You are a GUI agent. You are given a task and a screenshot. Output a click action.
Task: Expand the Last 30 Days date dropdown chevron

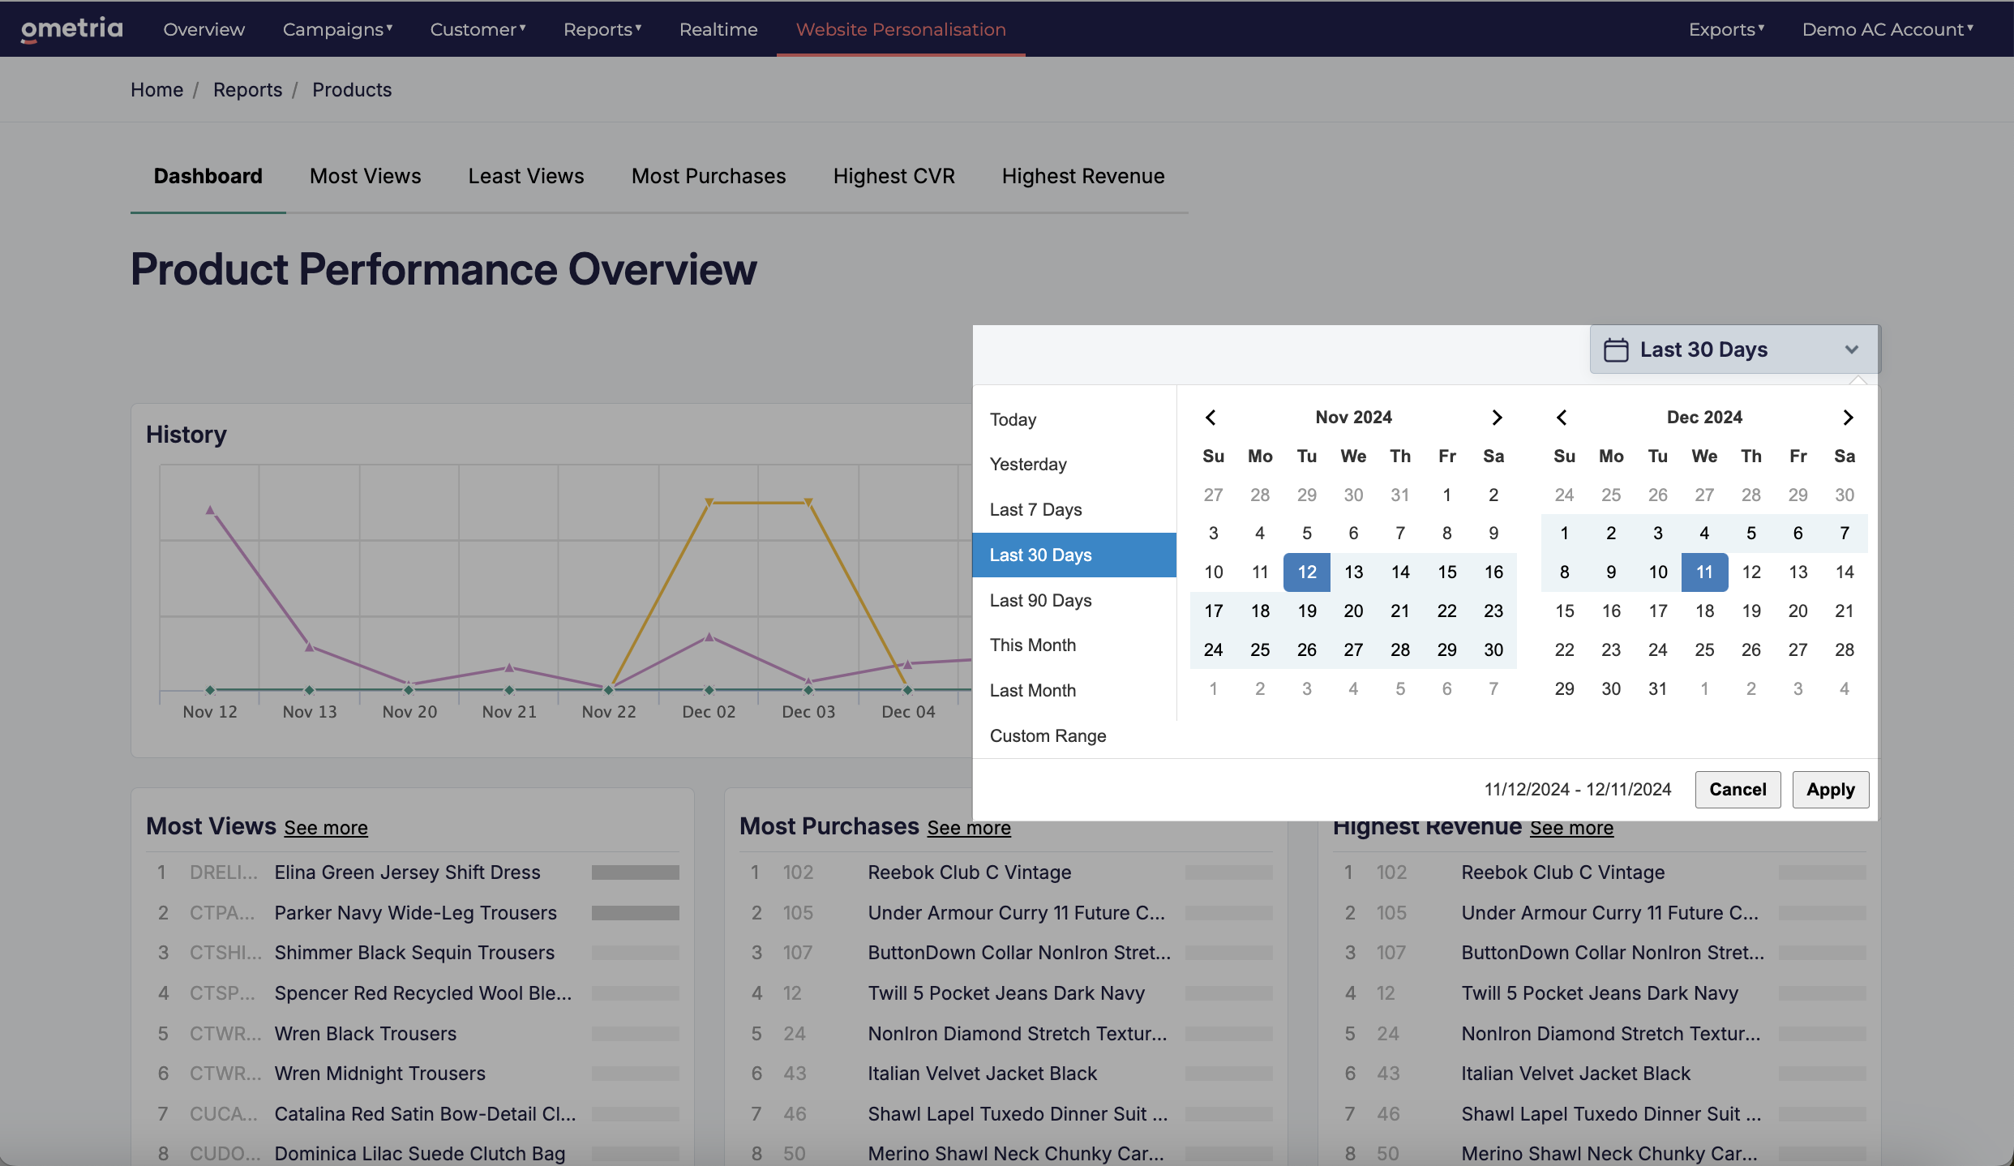click(x=1851, y=349)
